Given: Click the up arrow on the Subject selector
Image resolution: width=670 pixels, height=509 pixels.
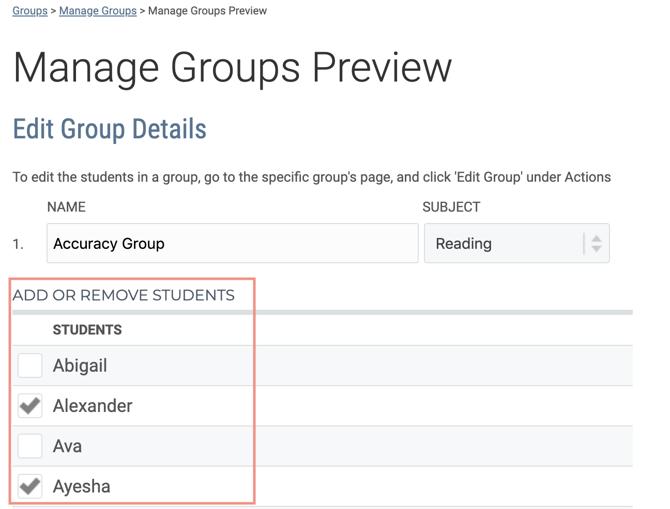Looking at the screenshot, I should click(x=597, y=238).
